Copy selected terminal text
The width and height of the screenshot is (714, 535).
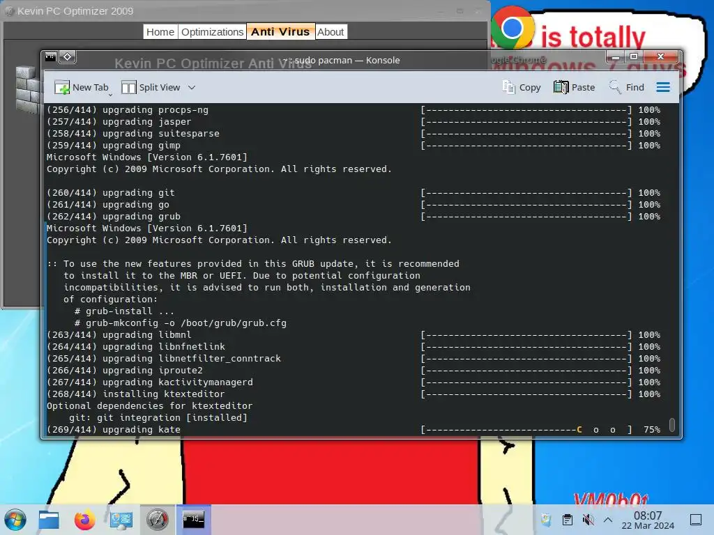coord(522,87)
